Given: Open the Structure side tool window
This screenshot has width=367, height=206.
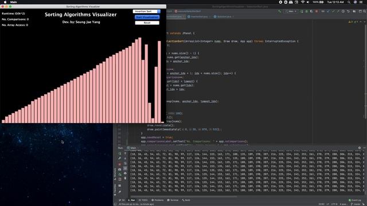Looking at the screenshot, I should pyautogui.click(x=115, y=174).
